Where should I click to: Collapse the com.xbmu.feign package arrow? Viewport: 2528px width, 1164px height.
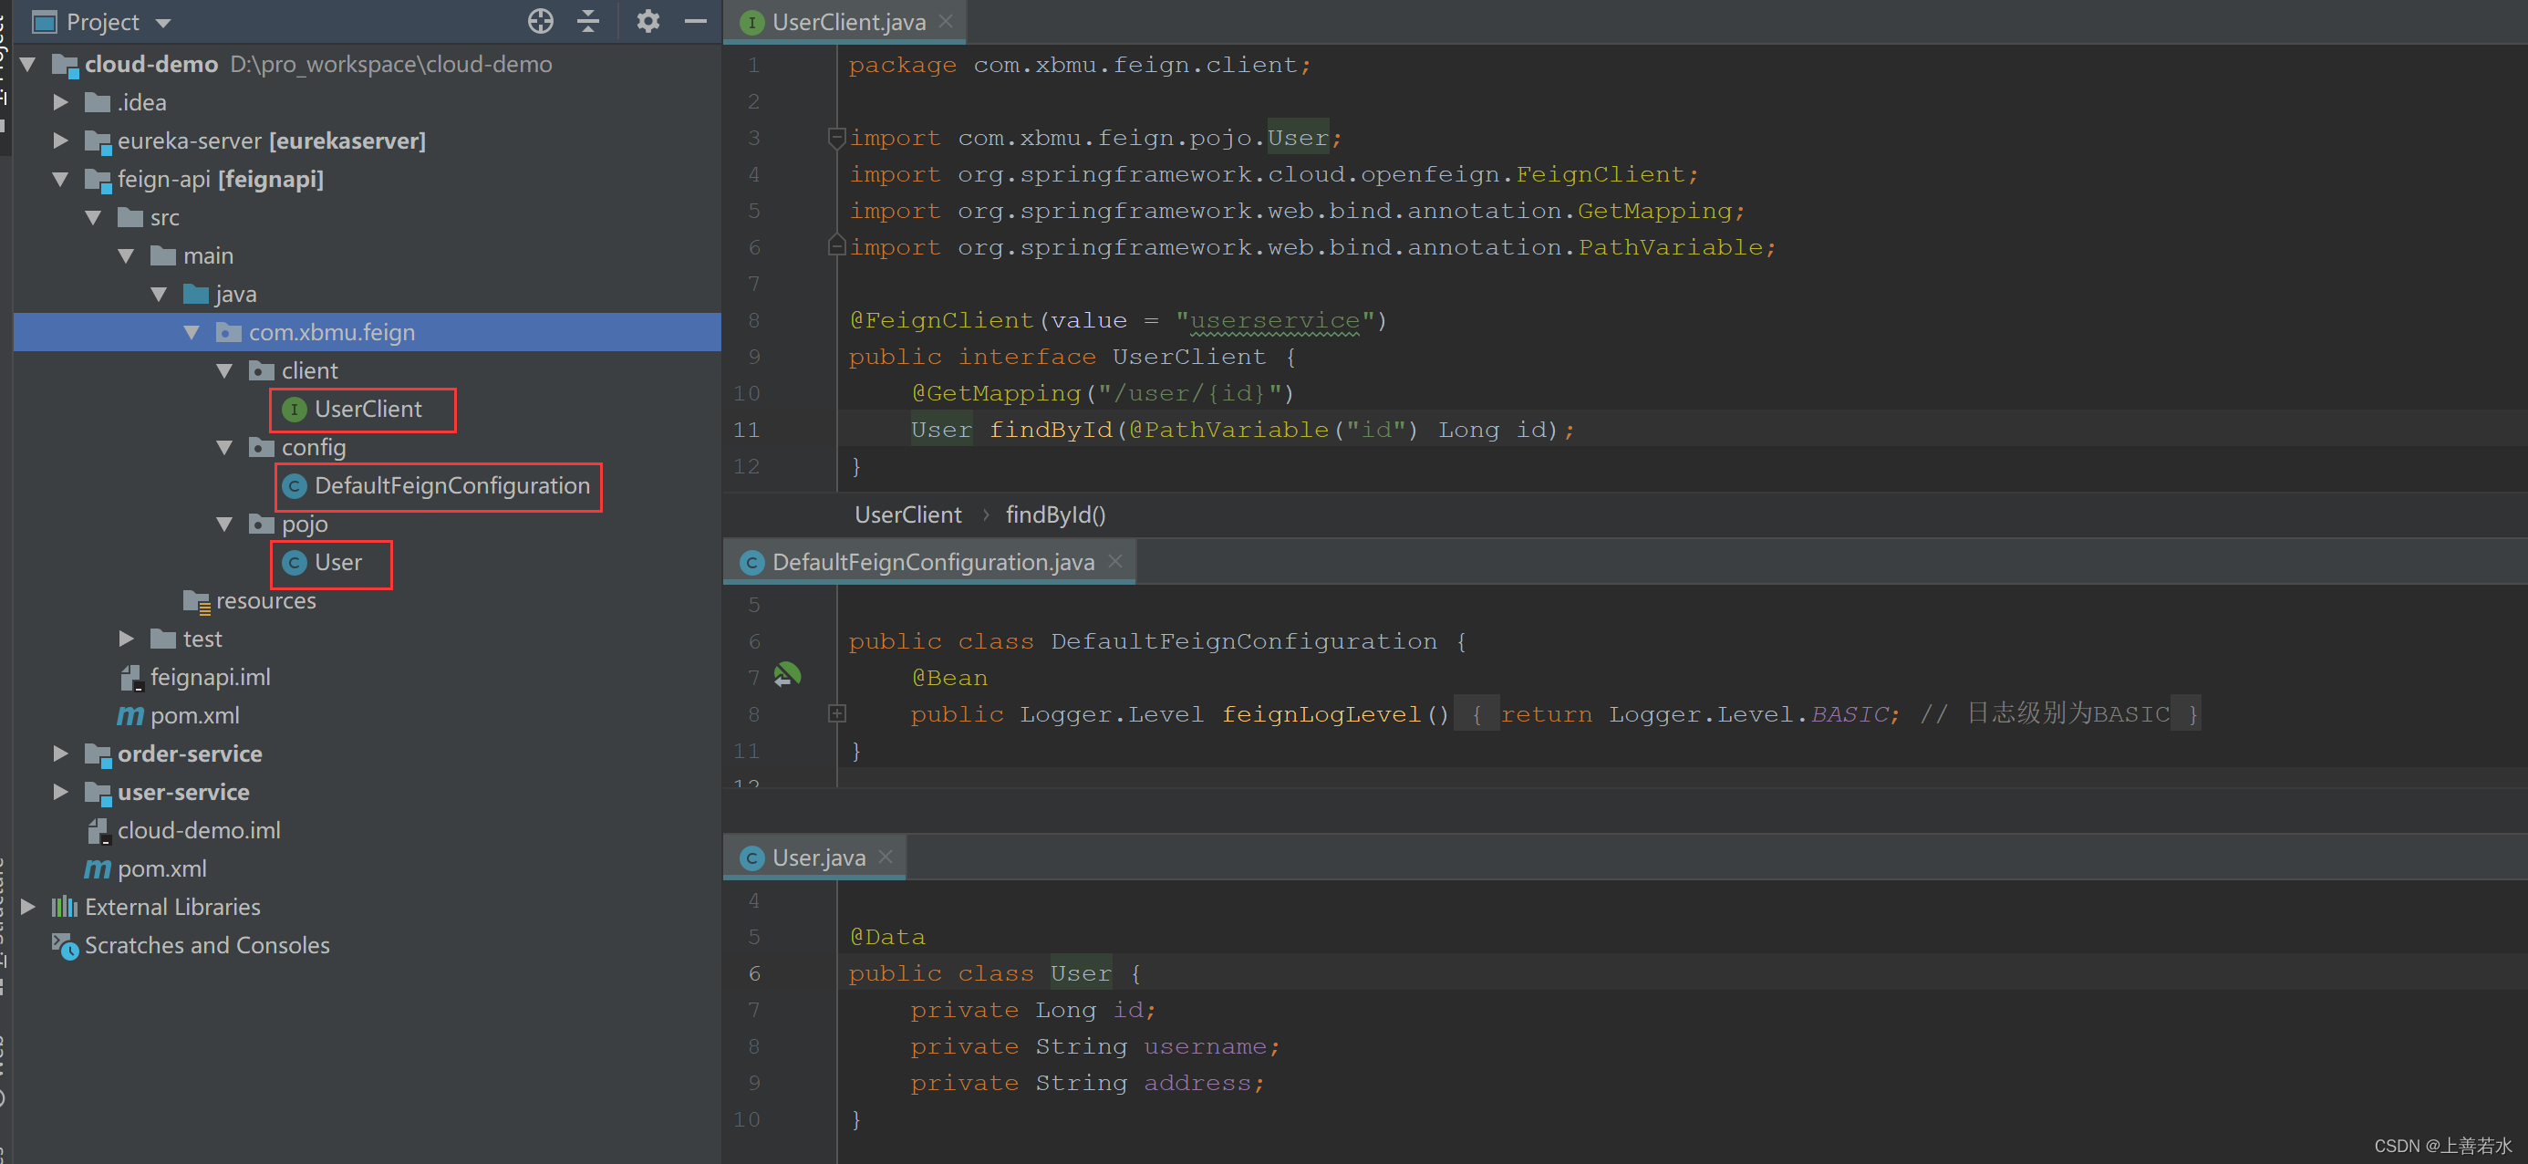pyautogui.click(x=192, y=333)
